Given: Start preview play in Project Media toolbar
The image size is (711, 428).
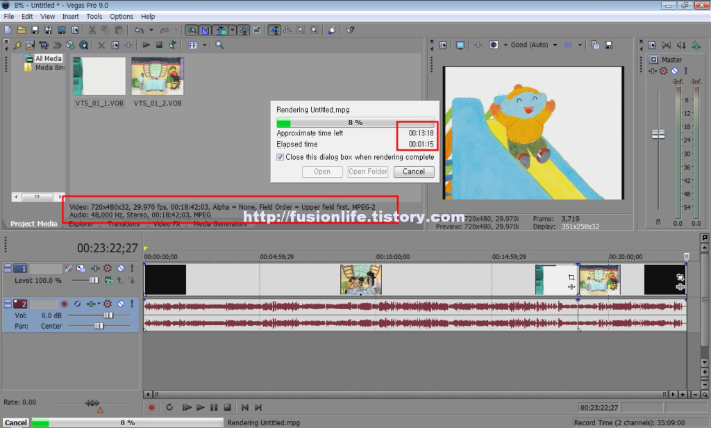Looking at the screenshot, I should click(146, 45).
